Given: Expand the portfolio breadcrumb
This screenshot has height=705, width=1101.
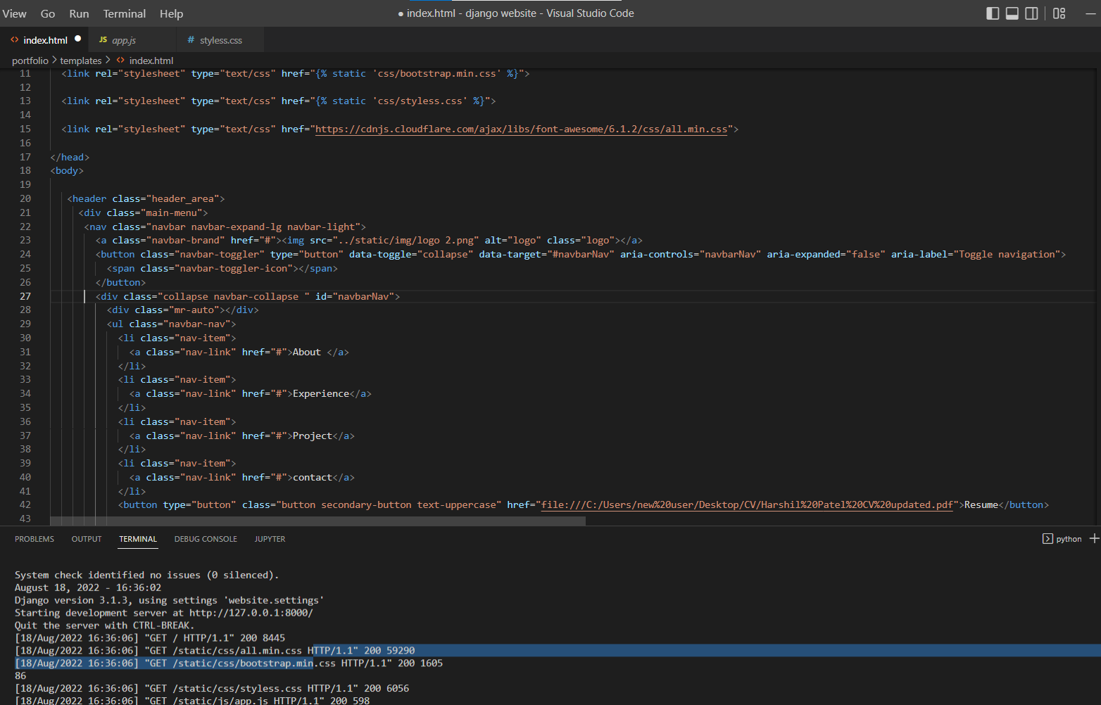Looking at the screenshot, I should click(30, 61).
